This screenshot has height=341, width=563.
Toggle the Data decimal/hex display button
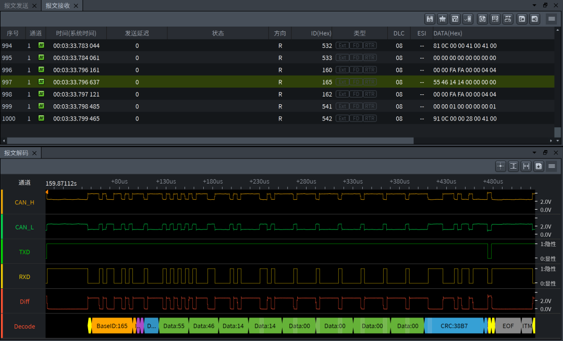508,19
